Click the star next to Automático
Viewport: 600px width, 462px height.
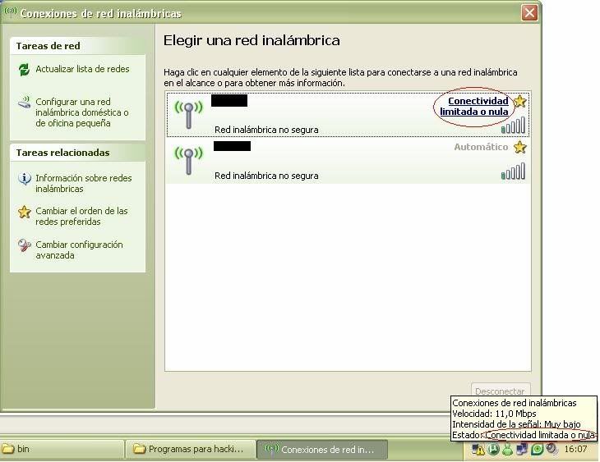pos(519,147)
